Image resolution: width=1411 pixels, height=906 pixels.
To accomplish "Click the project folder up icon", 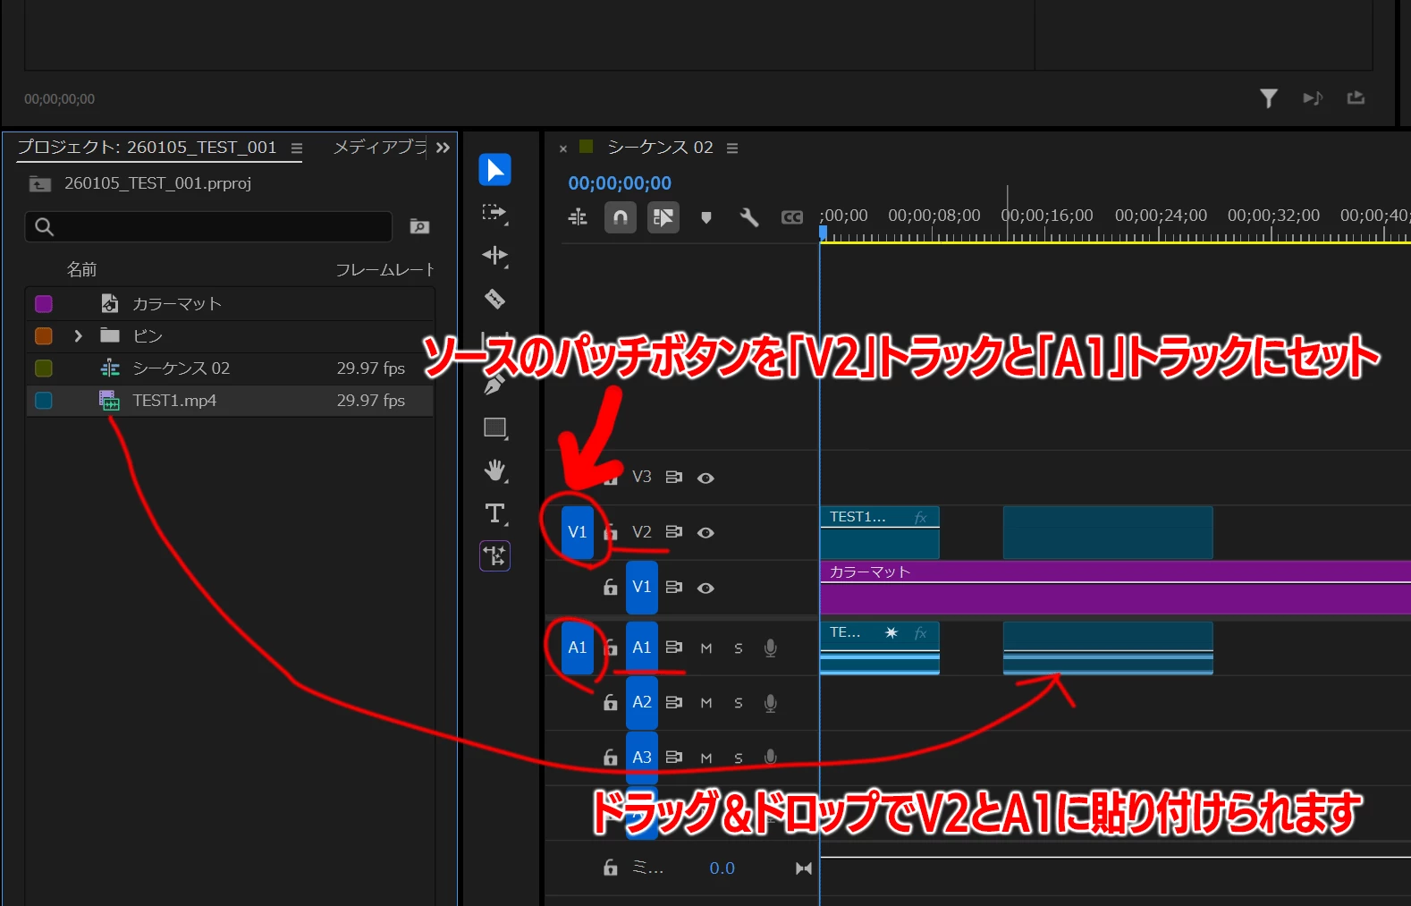I will pyautogui.click(x=40, y=184).
